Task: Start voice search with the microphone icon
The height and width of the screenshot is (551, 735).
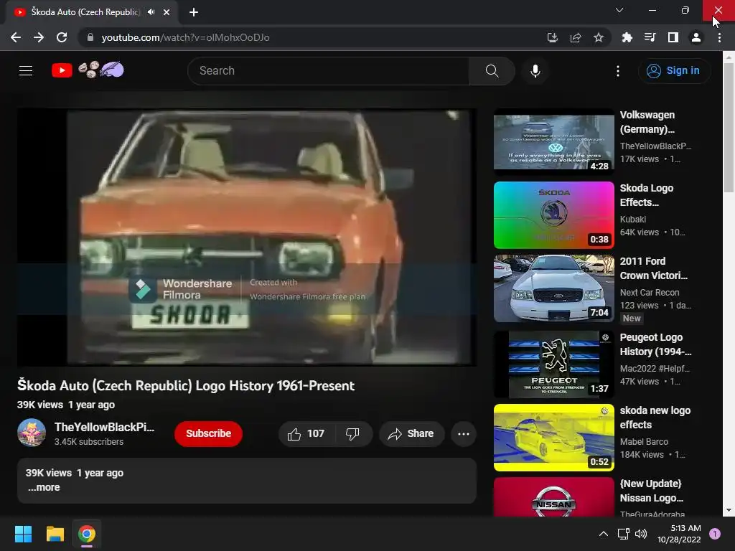Action: coord(535,71)
